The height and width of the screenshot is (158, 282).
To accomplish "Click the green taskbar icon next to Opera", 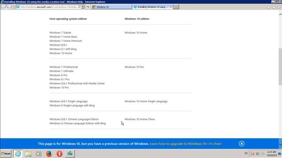I will [x=70, y=154].
